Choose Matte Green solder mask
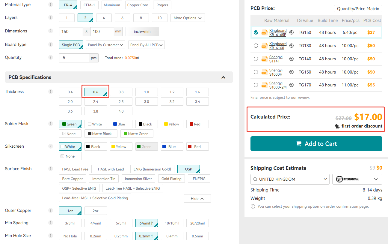The height and width of the screenshot is (244, 388). [137, 134]
